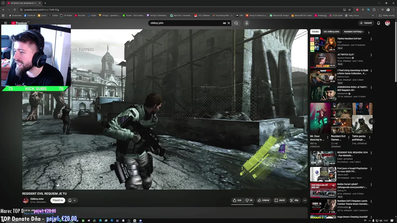Open the 'Všetky záložky' bookmarks folder
This screenshot has width=397, height=223.
387,15
